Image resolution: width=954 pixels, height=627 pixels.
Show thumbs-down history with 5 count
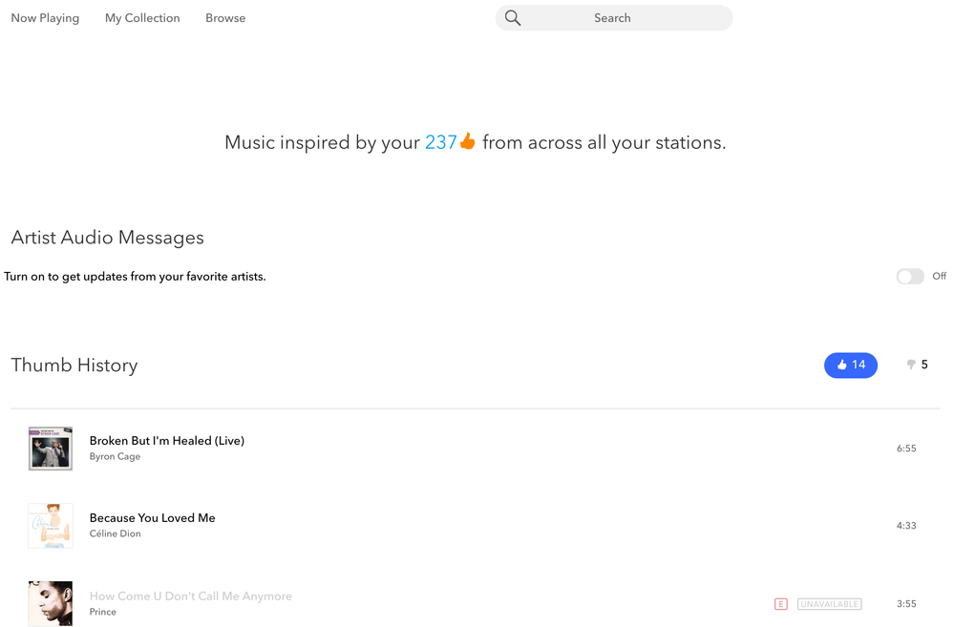917,365
